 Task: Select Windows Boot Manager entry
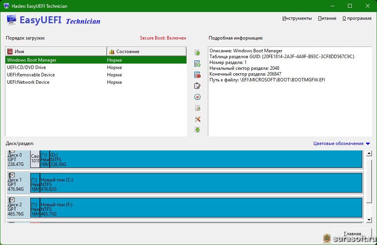96,60
